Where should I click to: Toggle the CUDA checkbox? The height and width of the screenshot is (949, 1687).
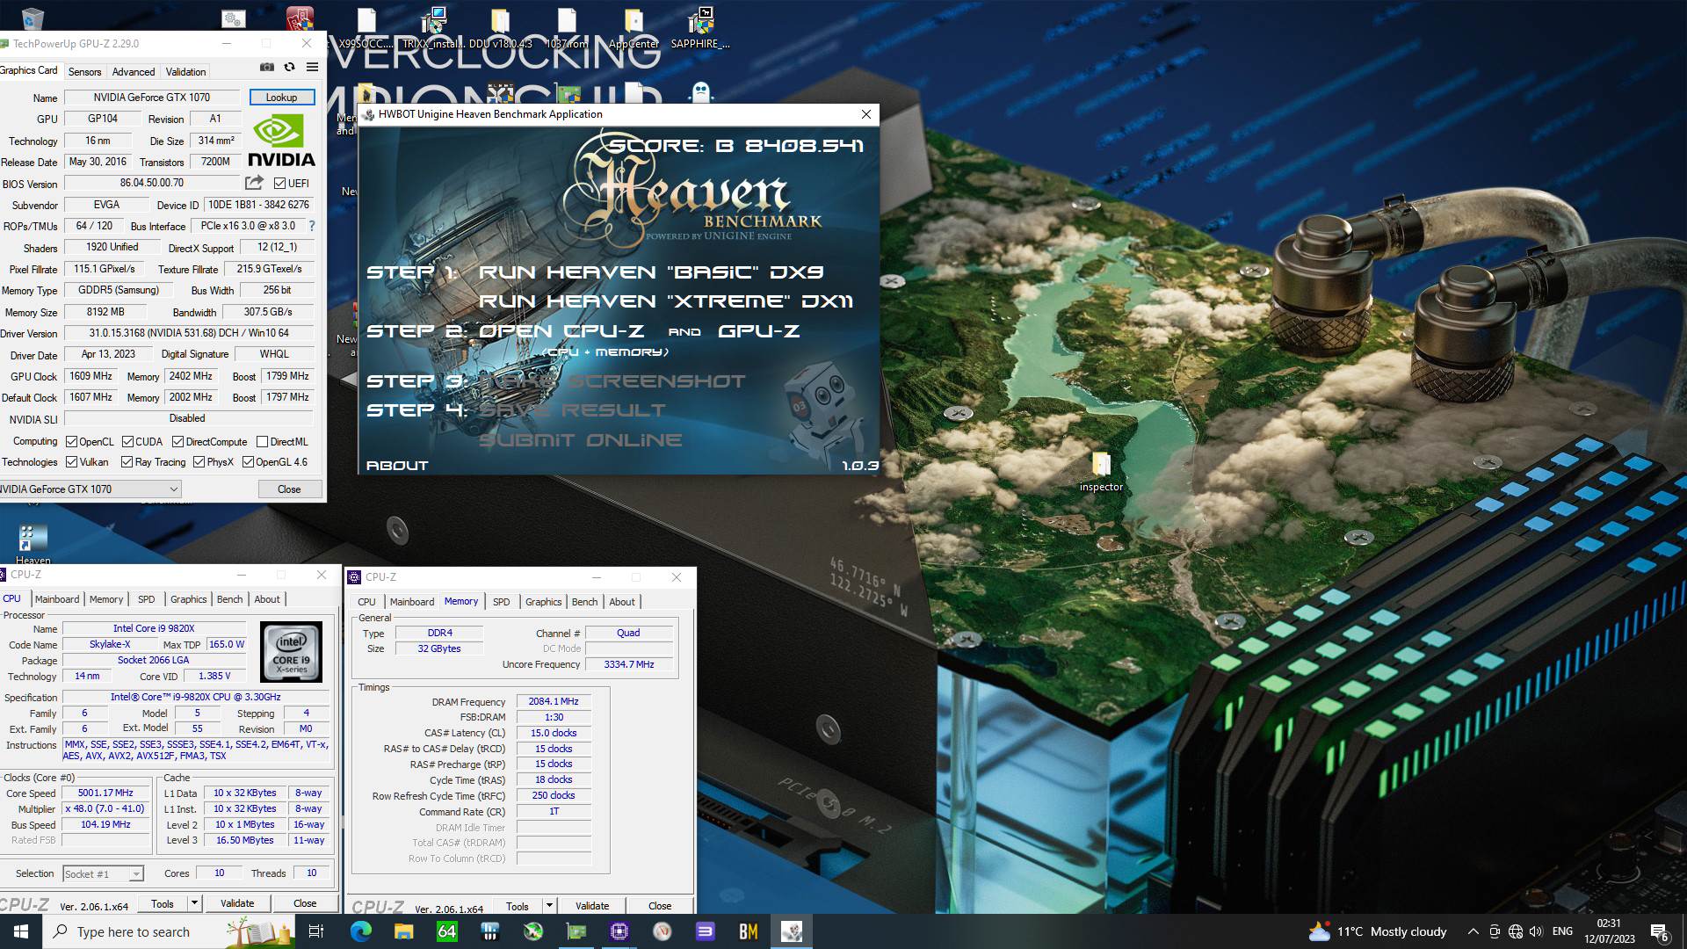(127, 442)
